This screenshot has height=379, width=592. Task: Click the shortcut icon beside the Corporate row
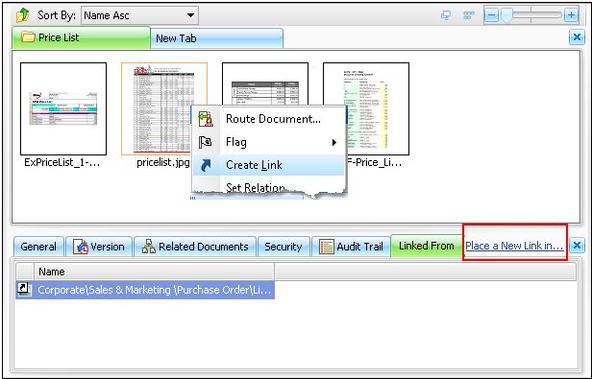[x=24, y=290]
